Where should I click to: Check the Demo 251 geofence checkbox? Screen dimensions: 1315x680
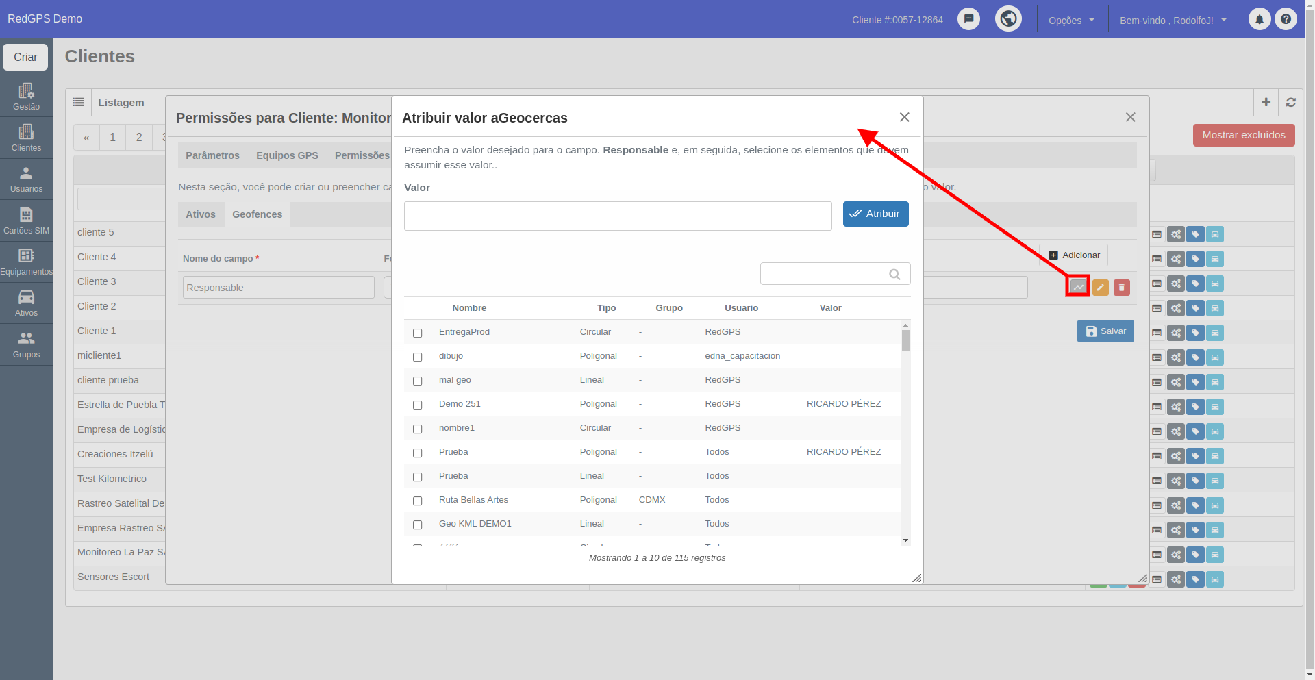coord(417,405)
